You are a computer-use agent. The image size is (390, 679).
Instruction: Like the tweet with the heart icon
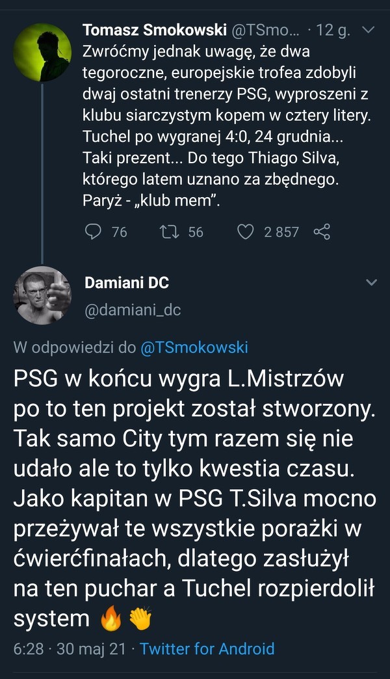244,232
